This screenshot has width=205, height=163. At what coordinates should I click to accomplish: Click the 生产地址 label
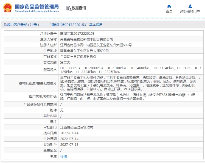50,51
